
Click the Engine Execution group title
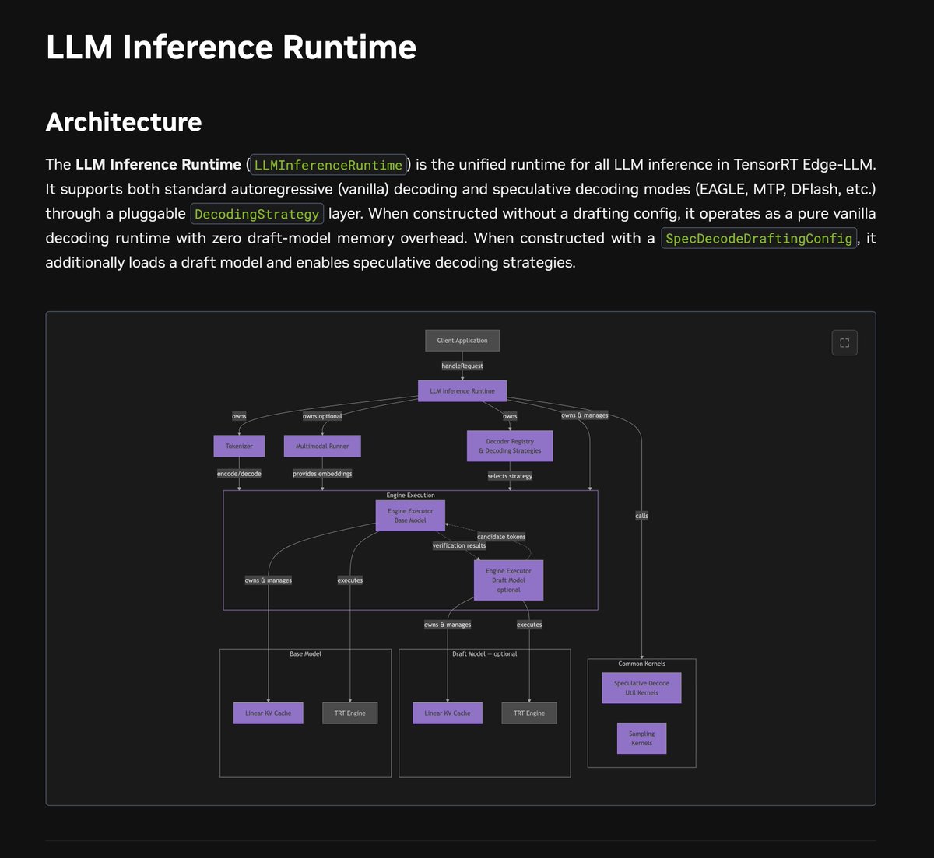coord(411,496)
